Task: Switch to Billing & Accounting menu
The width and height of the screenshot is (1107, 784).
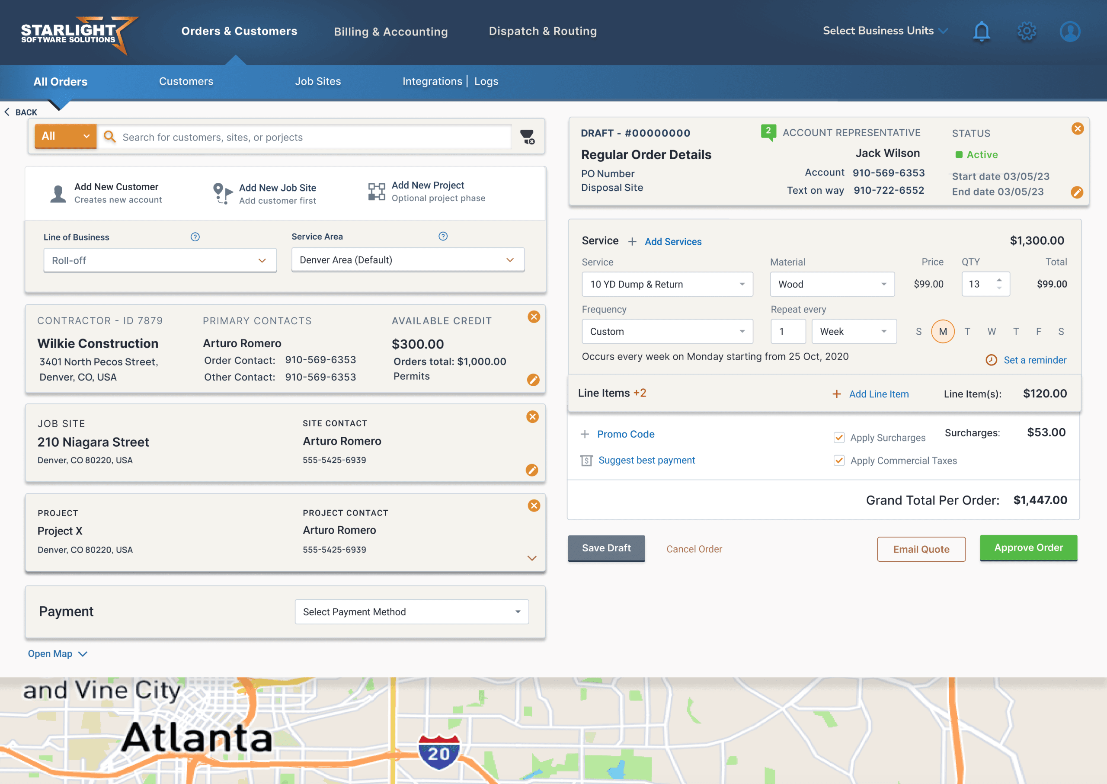Action: tap(390, 32)
